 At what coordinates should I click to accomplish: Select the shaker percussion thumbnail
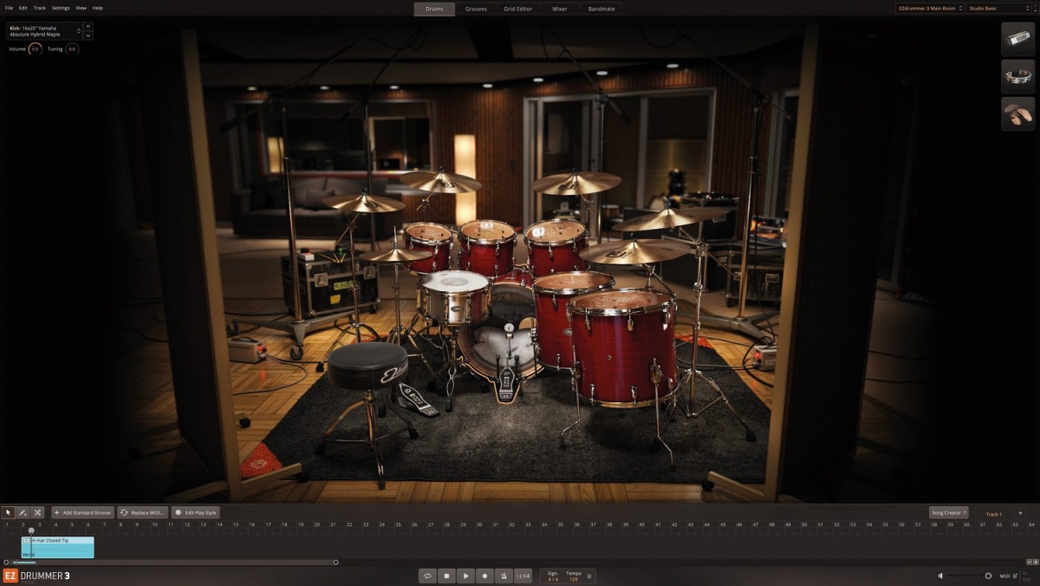coord(1017,39)
